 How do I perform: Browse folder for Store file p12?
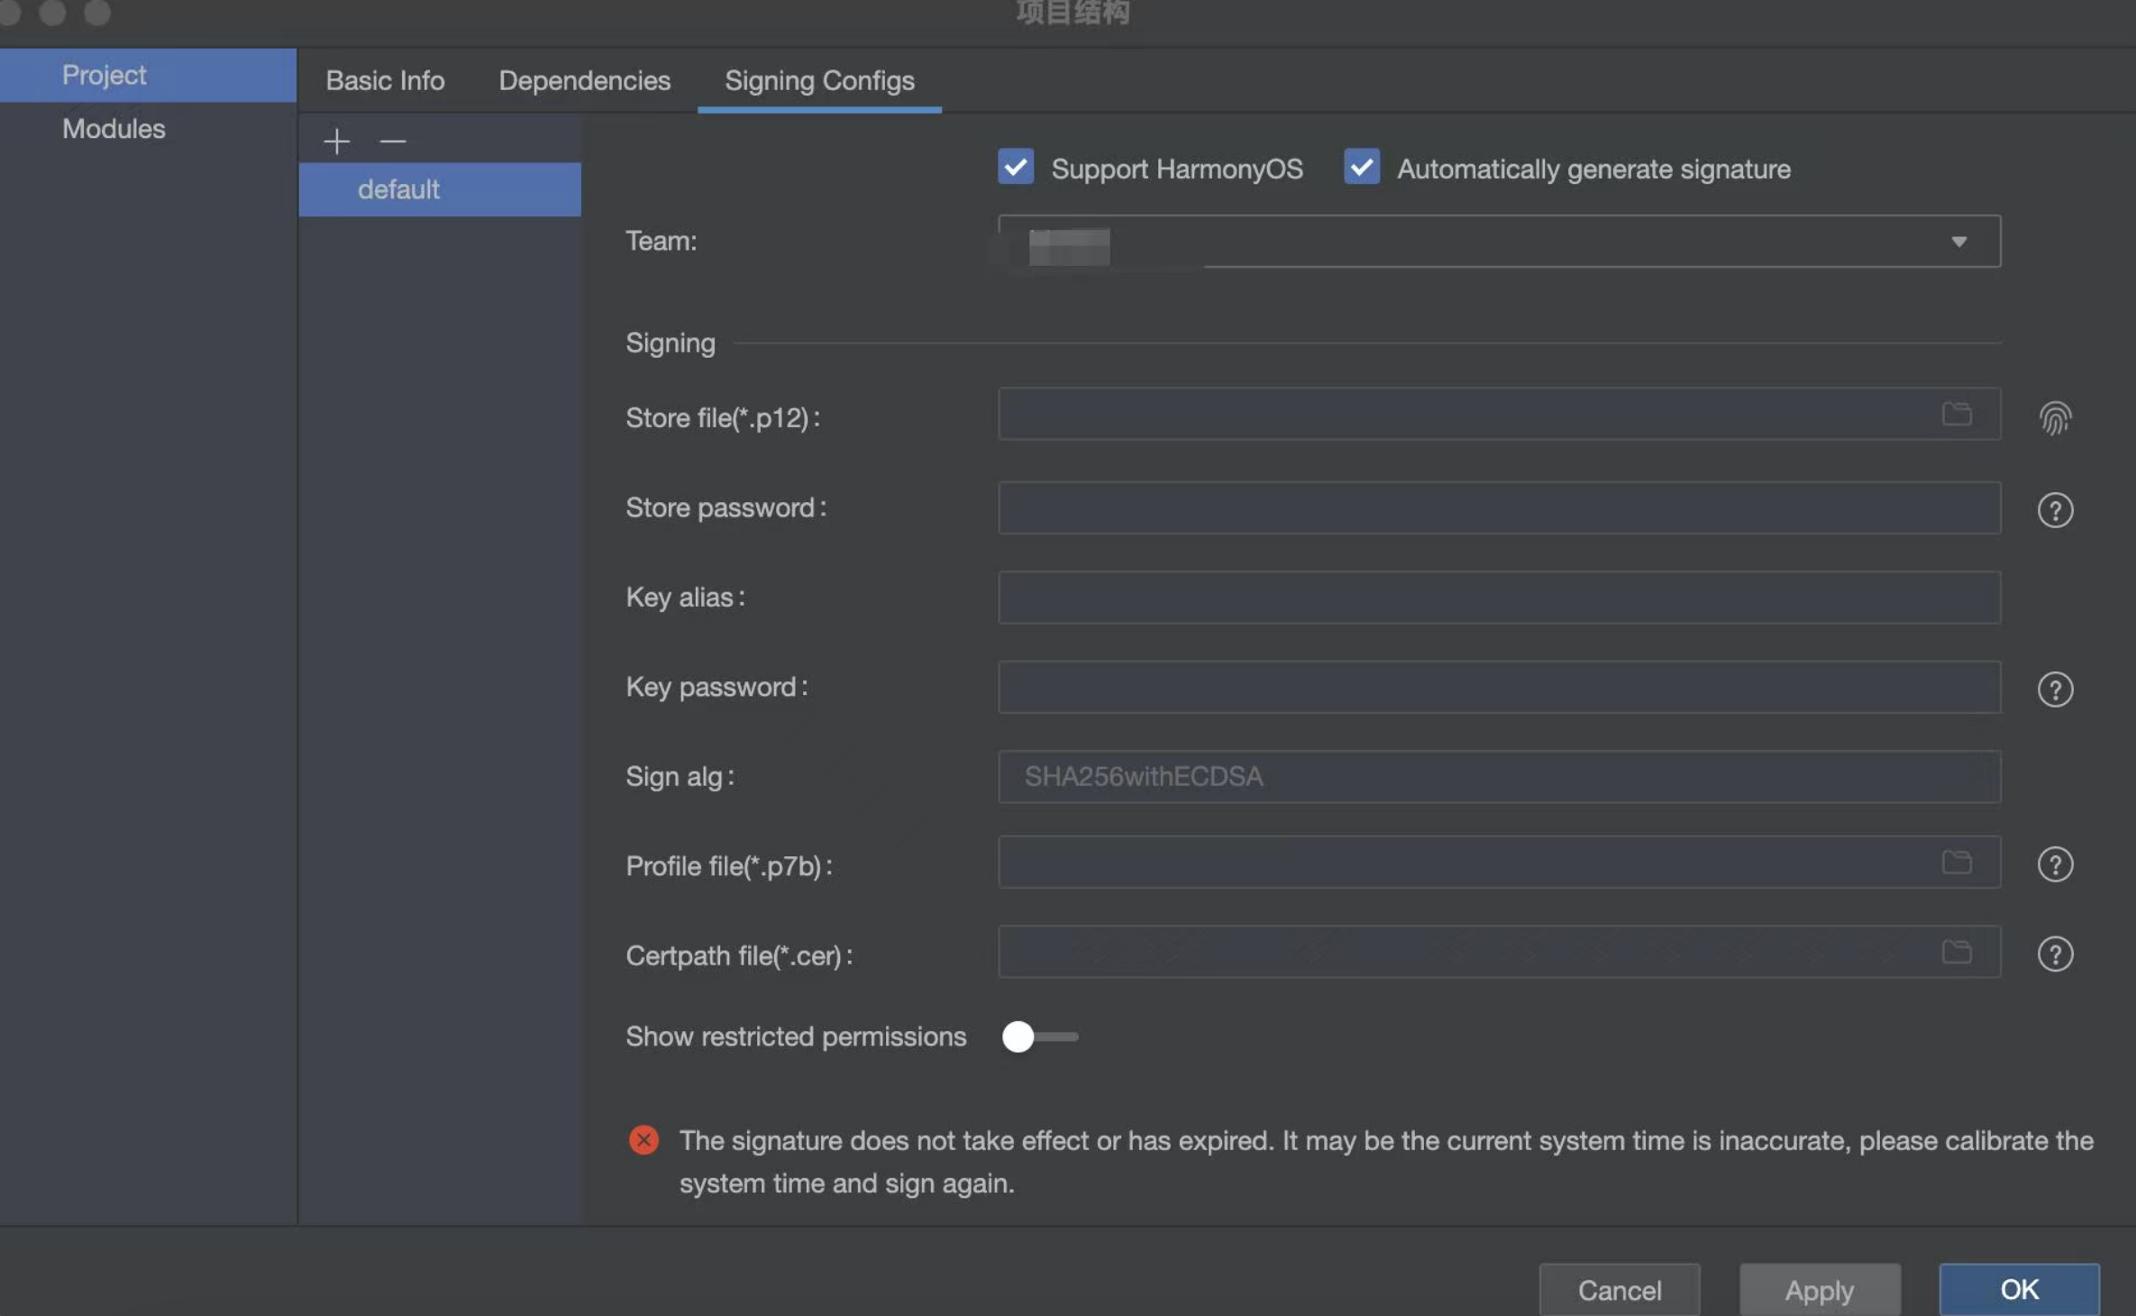[1957, 415]
